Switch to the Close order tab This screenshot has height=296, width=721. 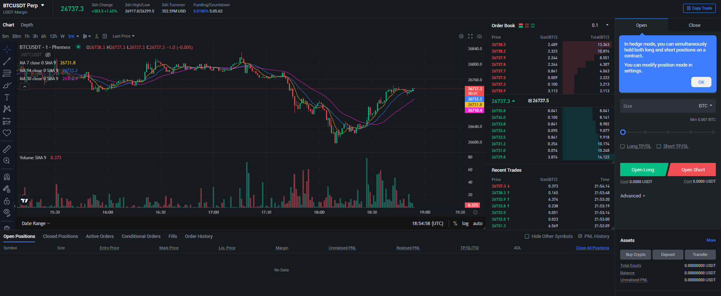coord(695,25)
